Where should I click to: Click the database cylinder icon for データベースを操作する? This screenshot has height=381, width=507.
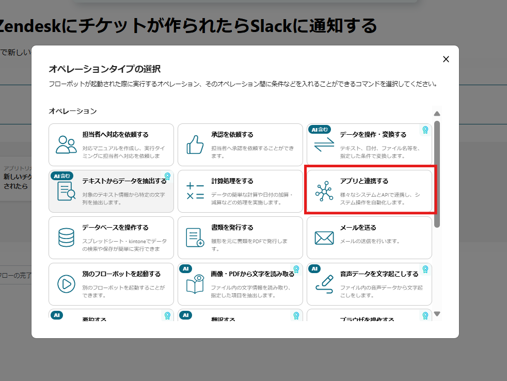click(x=66, y=237)
